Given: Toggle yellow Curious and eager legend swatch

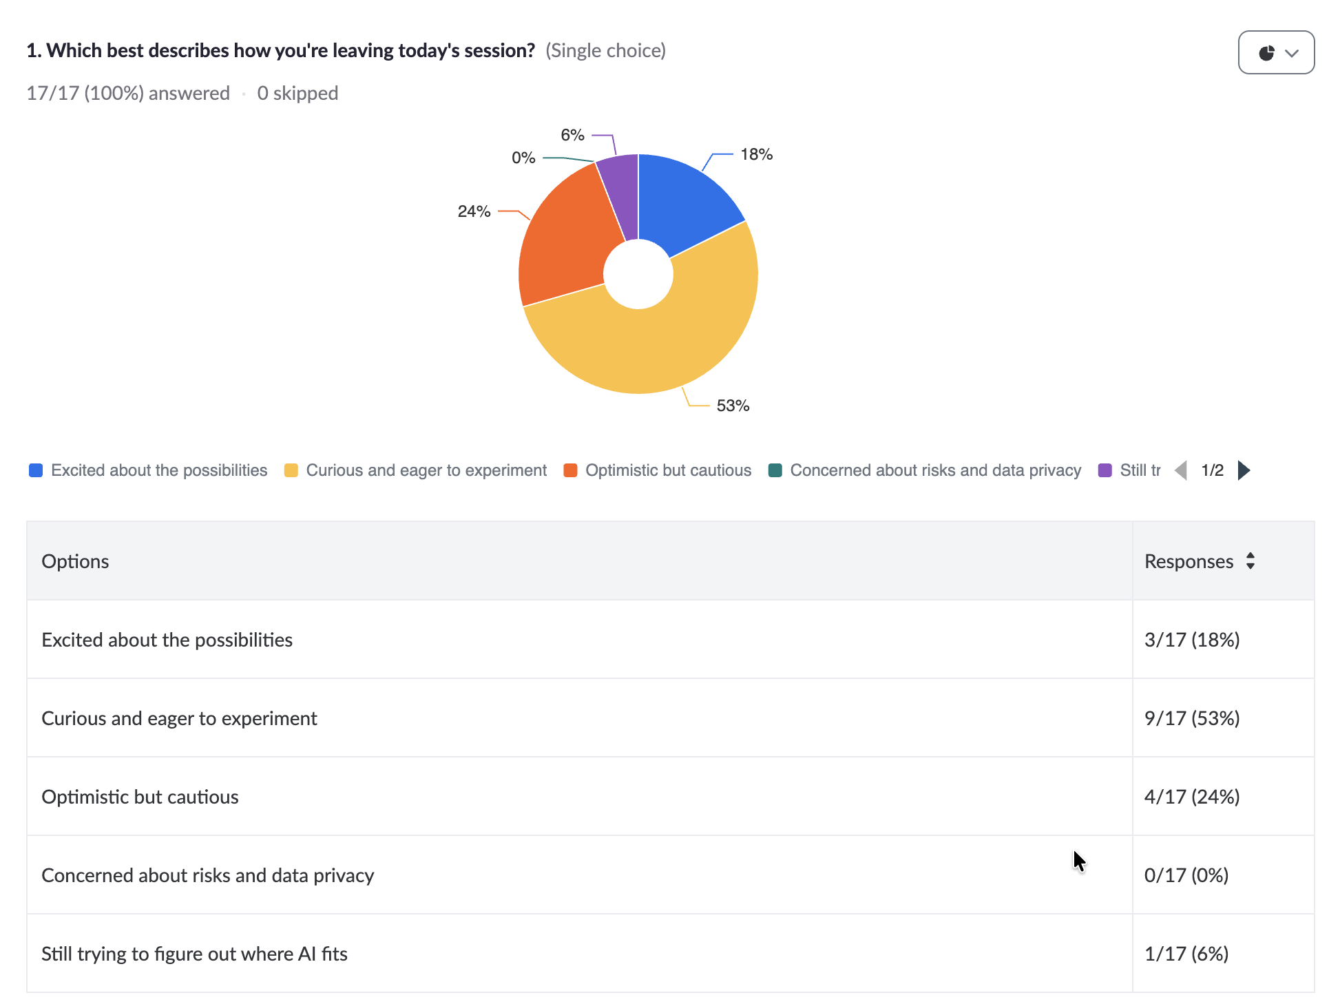Looking at the screenshot, I should pyautogui.click(x=291, y=470).
